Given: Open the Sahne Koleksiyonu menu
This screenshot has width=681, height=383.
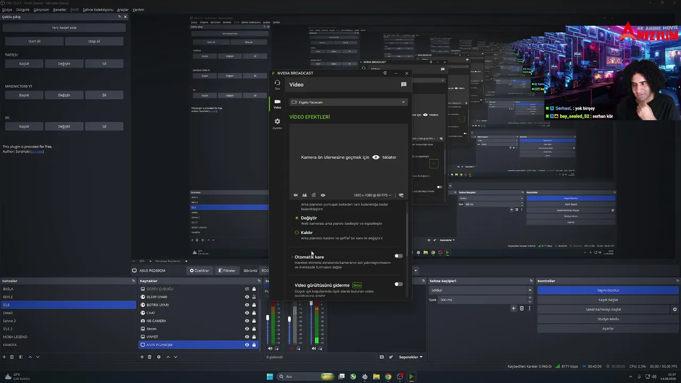Looking at the screenshot, I should pos(98,10).
